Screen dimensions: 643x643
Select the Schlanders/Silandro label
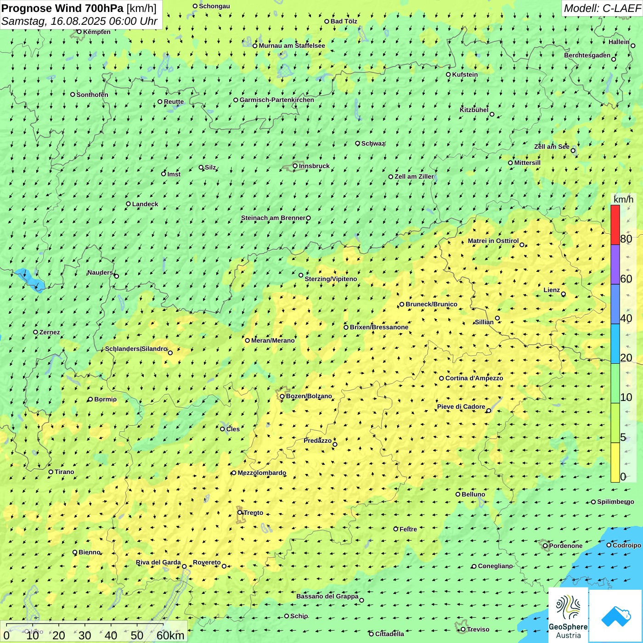click(x=136, y=349)
